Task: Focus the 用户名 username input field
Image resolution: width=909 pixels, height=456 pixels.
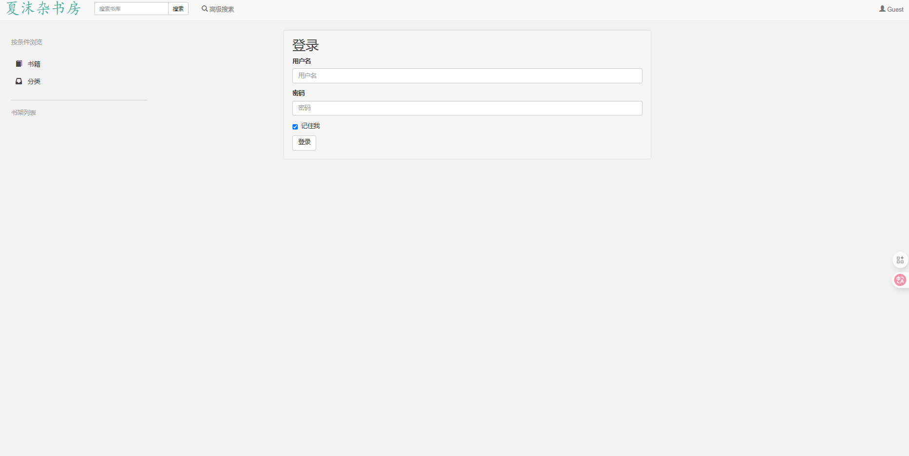Action: [x=467, y=76]
